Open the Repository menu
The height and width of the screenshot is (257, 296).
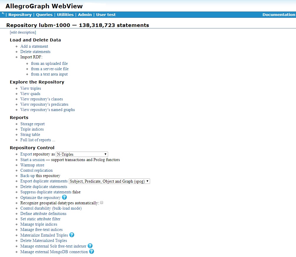(20, 15)
